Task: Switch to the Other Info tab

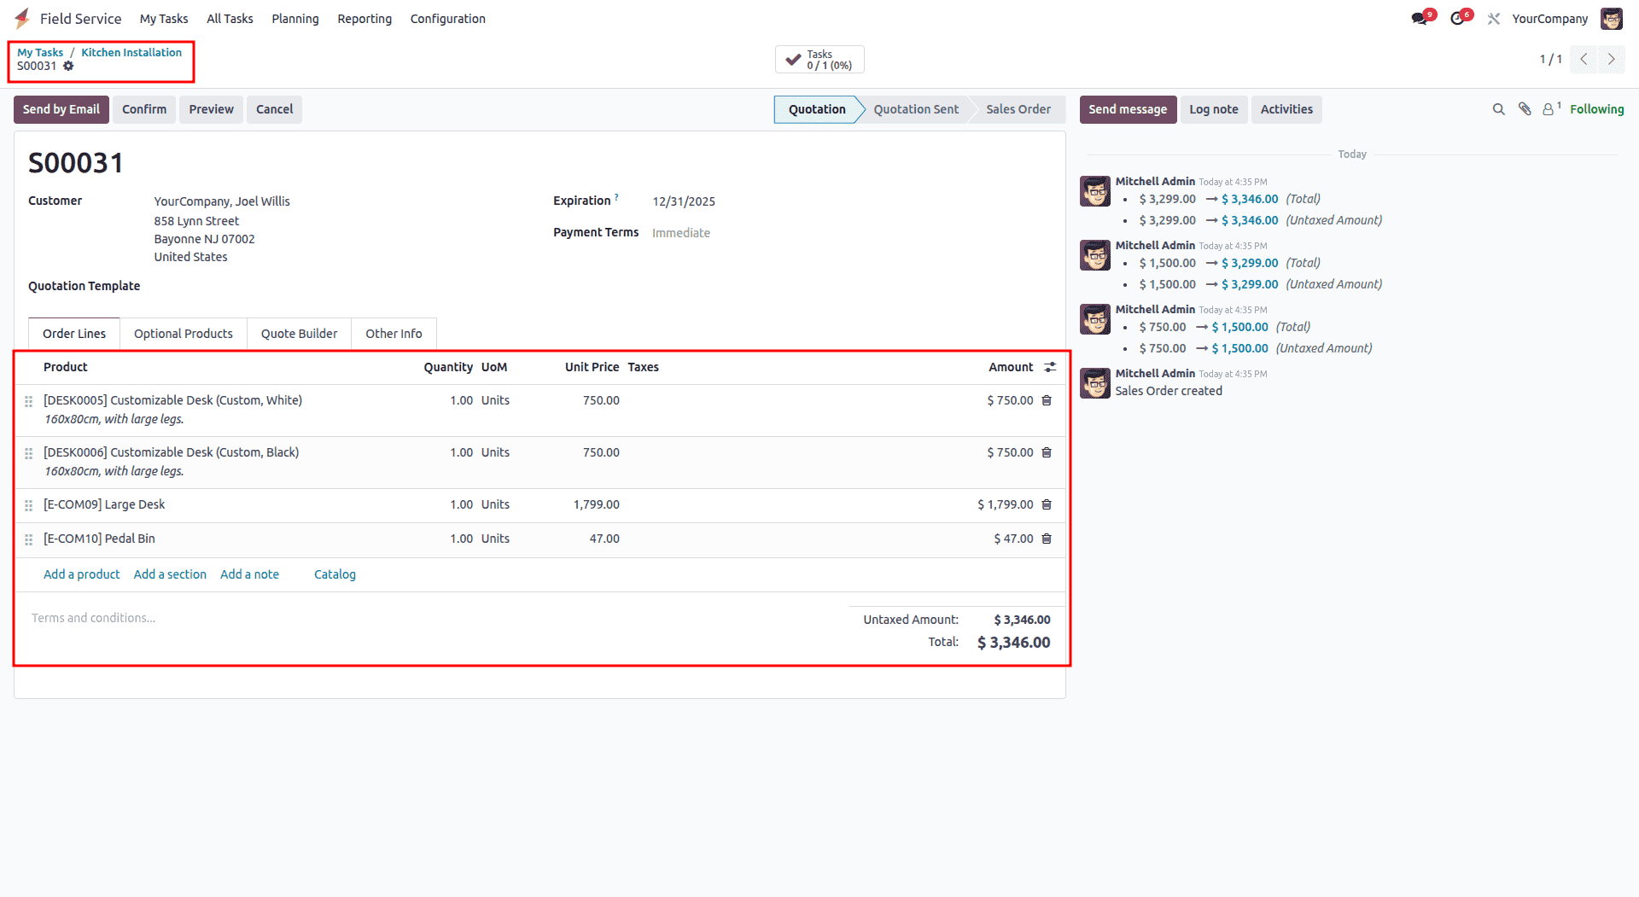Action: [394, 334]
